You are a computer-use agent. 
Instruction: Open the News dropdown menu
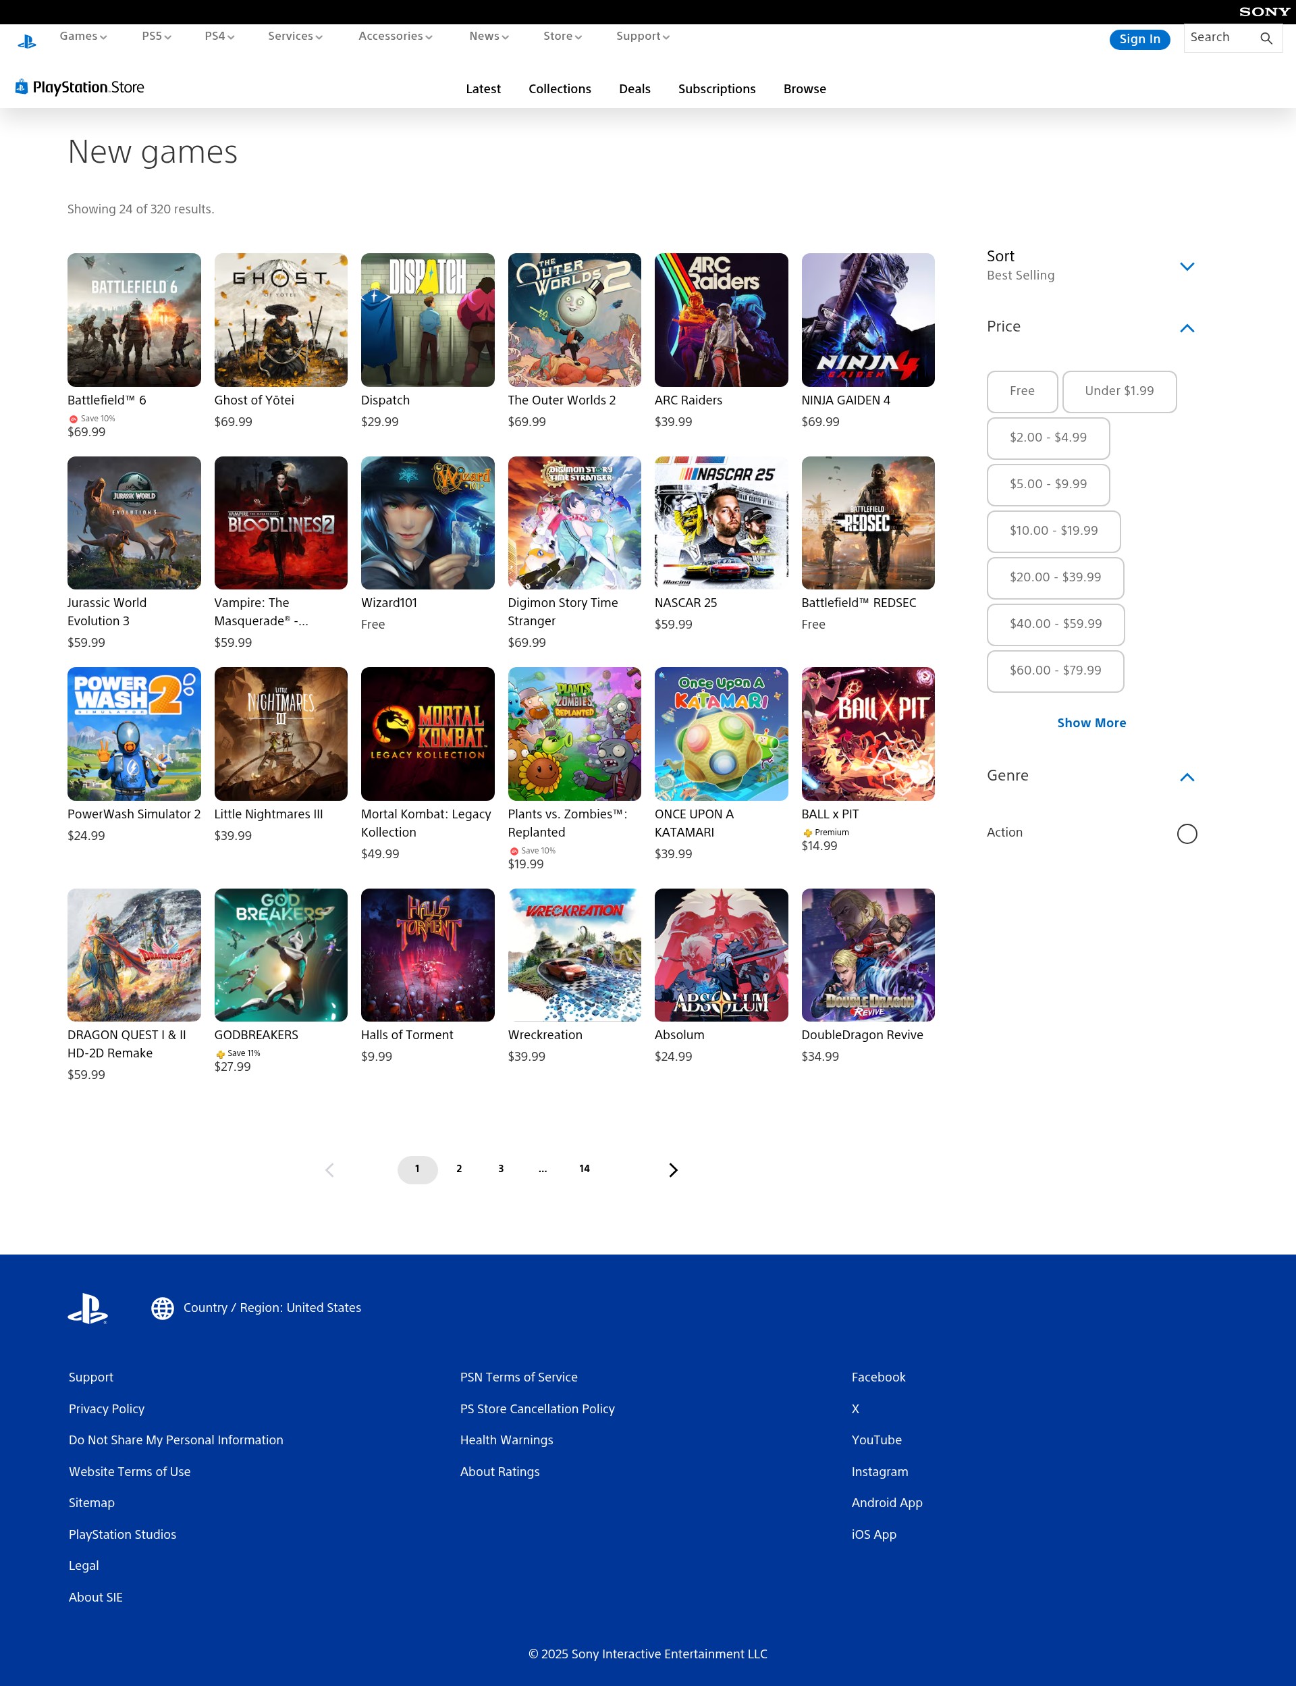(489, 36)
